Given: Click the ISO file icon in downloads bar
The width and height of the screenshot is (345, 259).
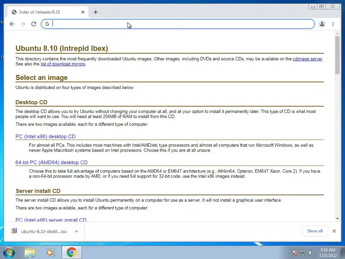Looking at the screenshot, I should tap(14, 231).
